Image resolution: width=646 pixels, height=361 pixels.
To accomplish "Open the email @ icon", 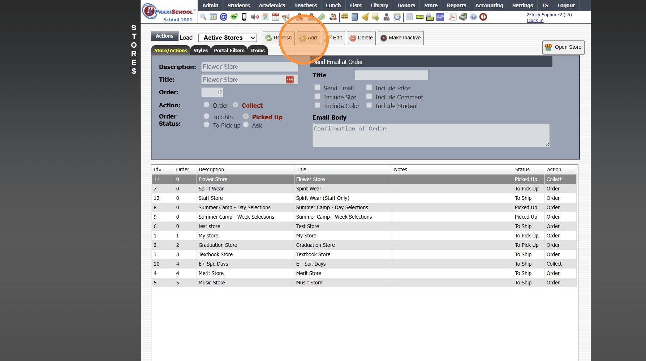I will (224, 17).
